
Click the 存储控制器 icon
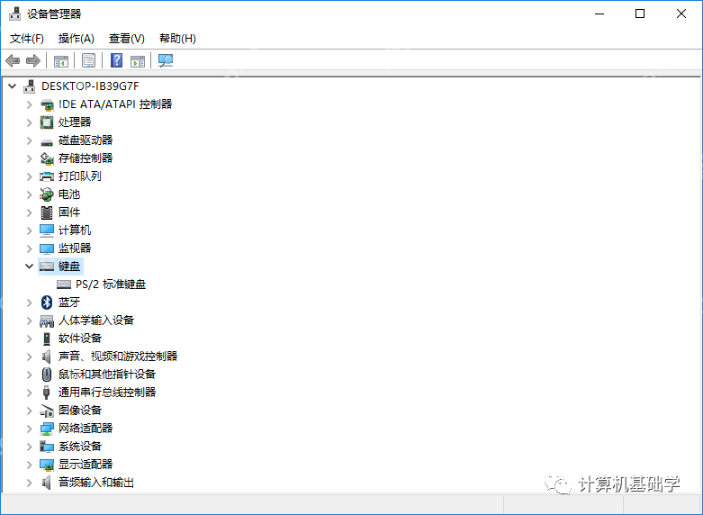click(x=47, y=158)
